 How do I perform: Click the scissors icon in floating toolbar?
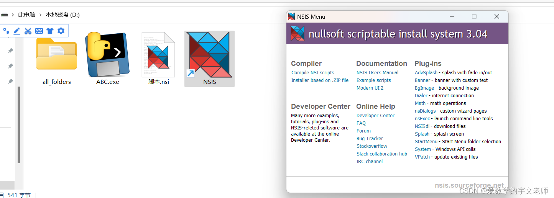tap(28, 31)
